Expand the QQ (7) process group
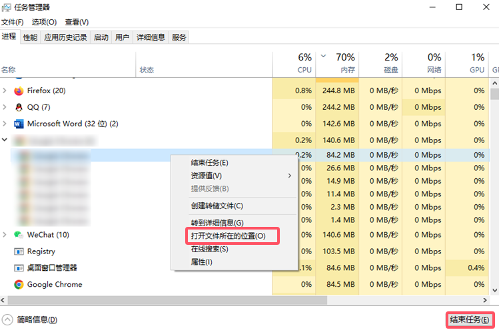Viewport: 499px width, 330px height. coord(5,107)
